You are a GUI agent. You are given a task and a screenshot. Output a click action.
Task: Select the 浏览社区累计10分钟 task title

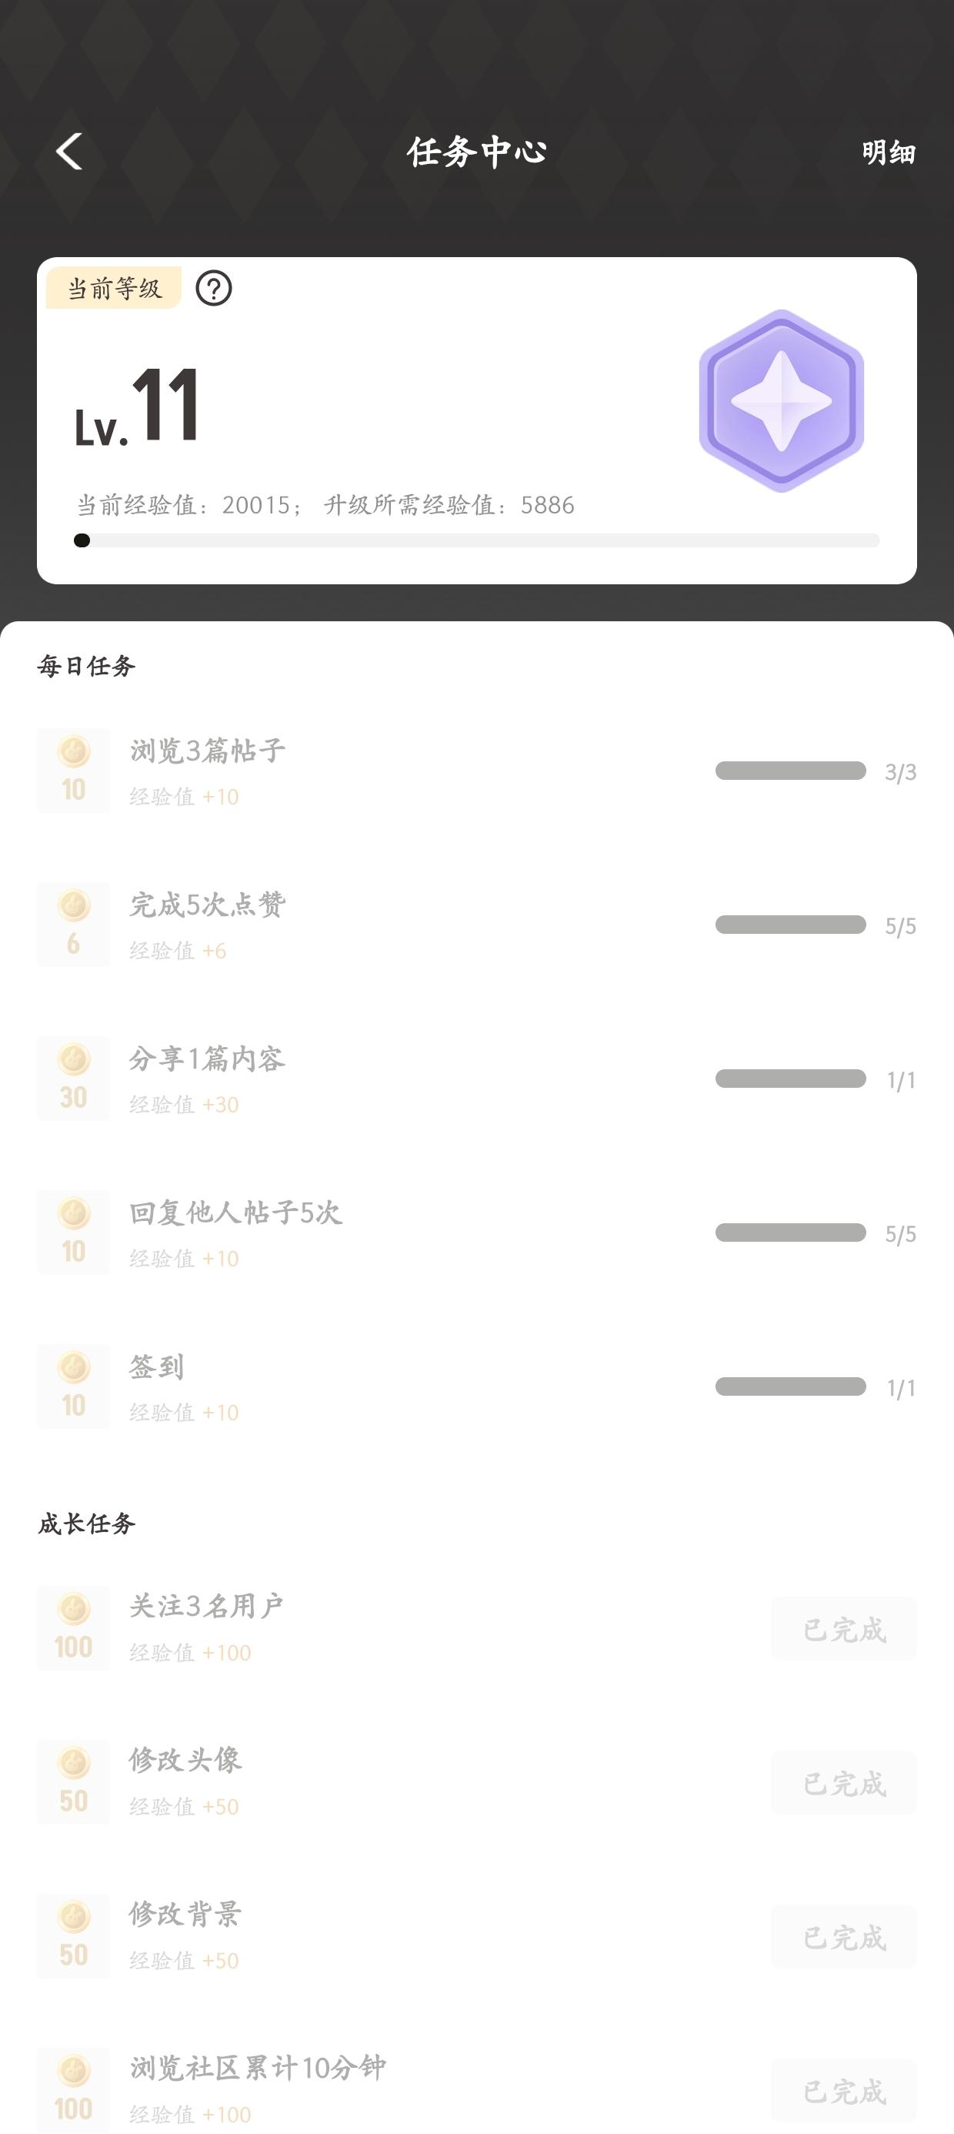pos(258,2068)
